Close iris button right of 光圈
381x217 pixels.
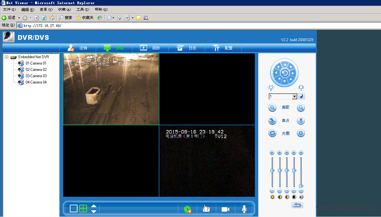click(x=301, y=133)
